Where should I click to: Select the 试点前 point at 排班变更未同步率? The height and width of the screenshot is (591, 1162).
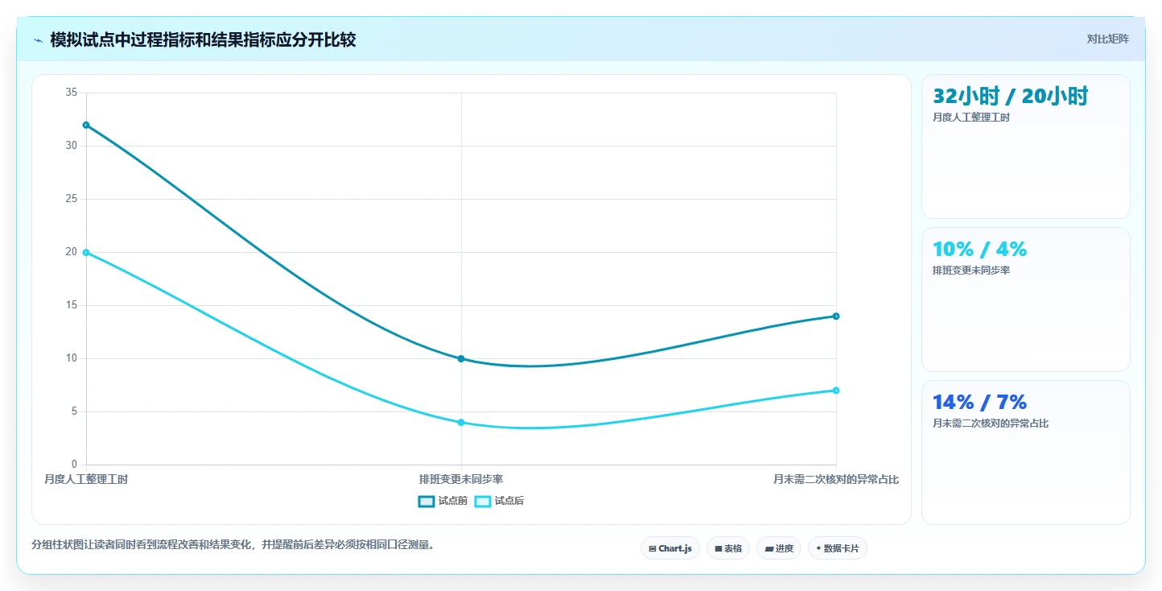(461, 358)
